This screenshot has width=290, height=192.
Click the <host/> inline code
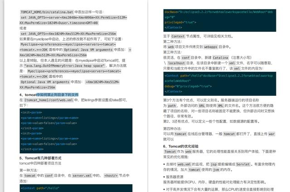point(111,176)
